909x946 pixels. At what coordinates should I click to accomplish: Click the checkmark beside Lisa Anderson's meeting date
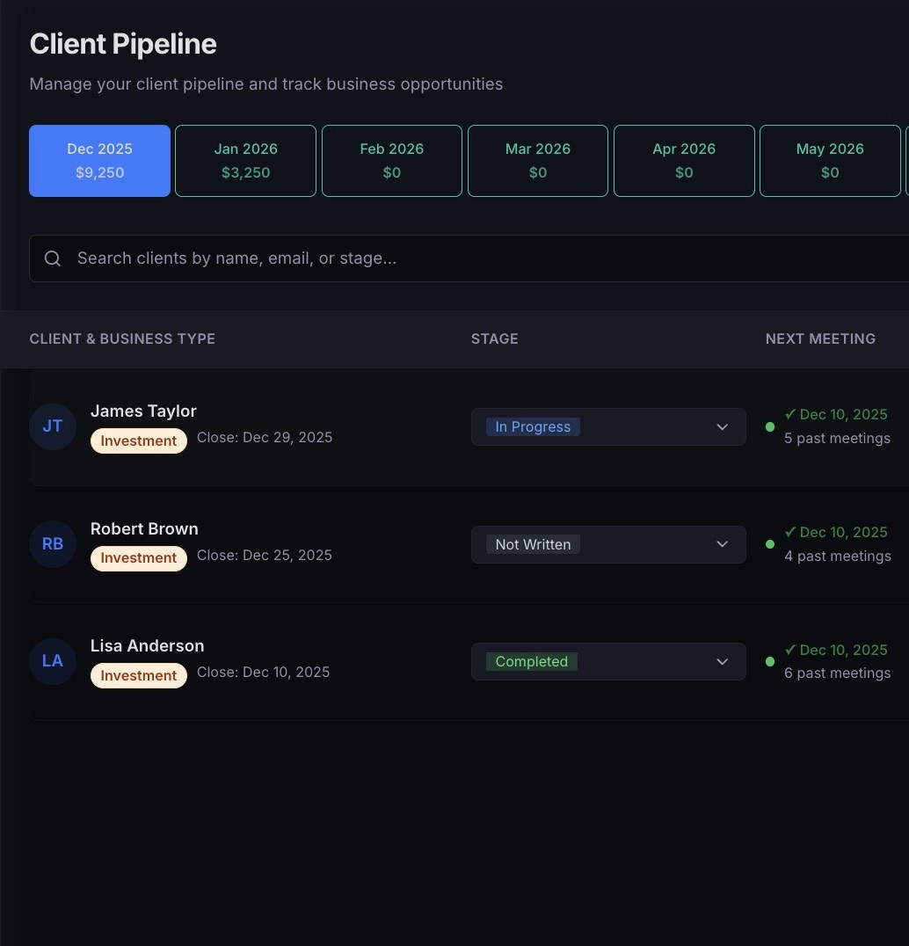tap(789, 650)
